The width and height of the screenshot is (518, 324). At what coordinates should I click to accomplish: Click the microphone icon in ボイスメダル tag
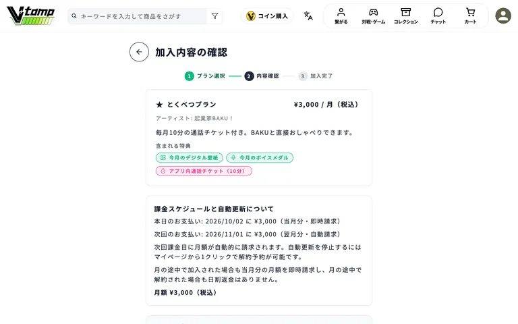(233, 158)
